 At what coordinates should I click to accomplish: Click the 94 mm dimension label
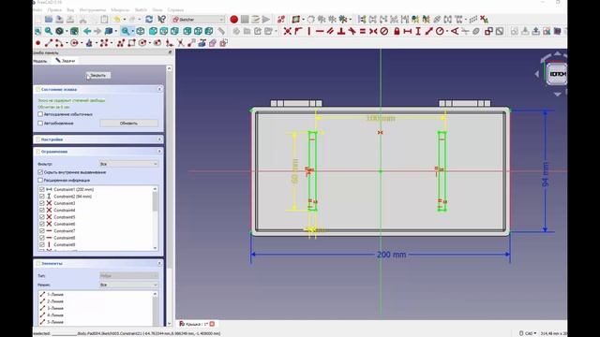[546, 174]
